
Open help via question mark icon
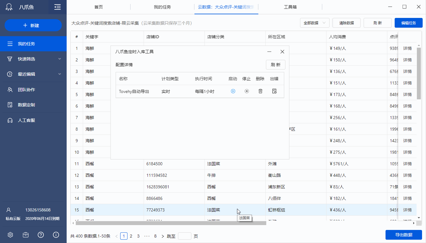[40, 234]
